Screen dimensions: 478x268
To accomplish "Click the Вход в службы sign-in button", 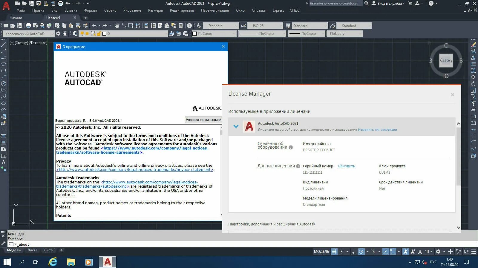I will click(388, 4).
